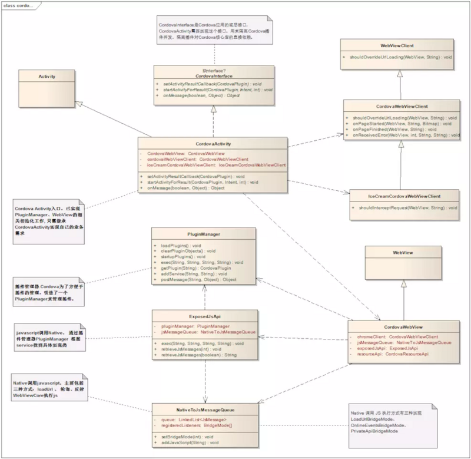Screen dimensions: 471x459
Task: Select clearPluginObjects() method in PluginManager
Action: (x=188, y=251)
